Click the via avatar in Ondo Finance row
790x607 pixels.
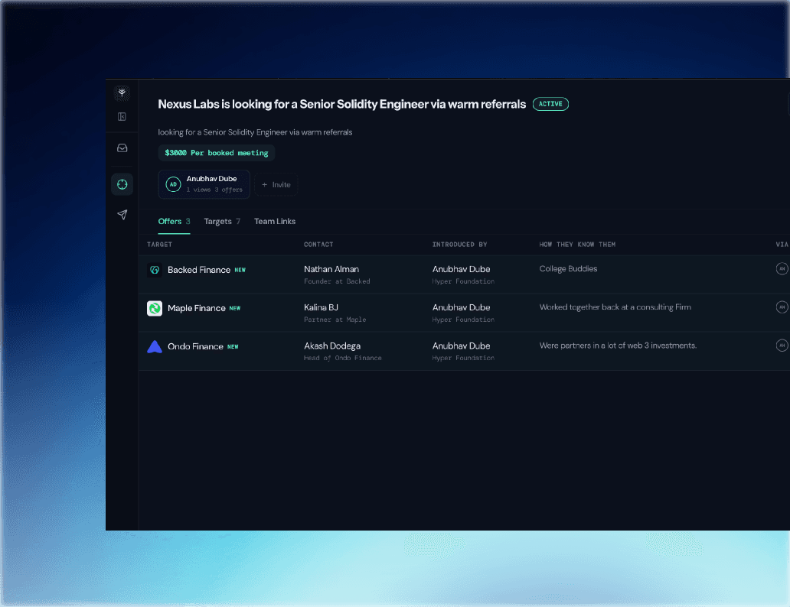[782, 346]
